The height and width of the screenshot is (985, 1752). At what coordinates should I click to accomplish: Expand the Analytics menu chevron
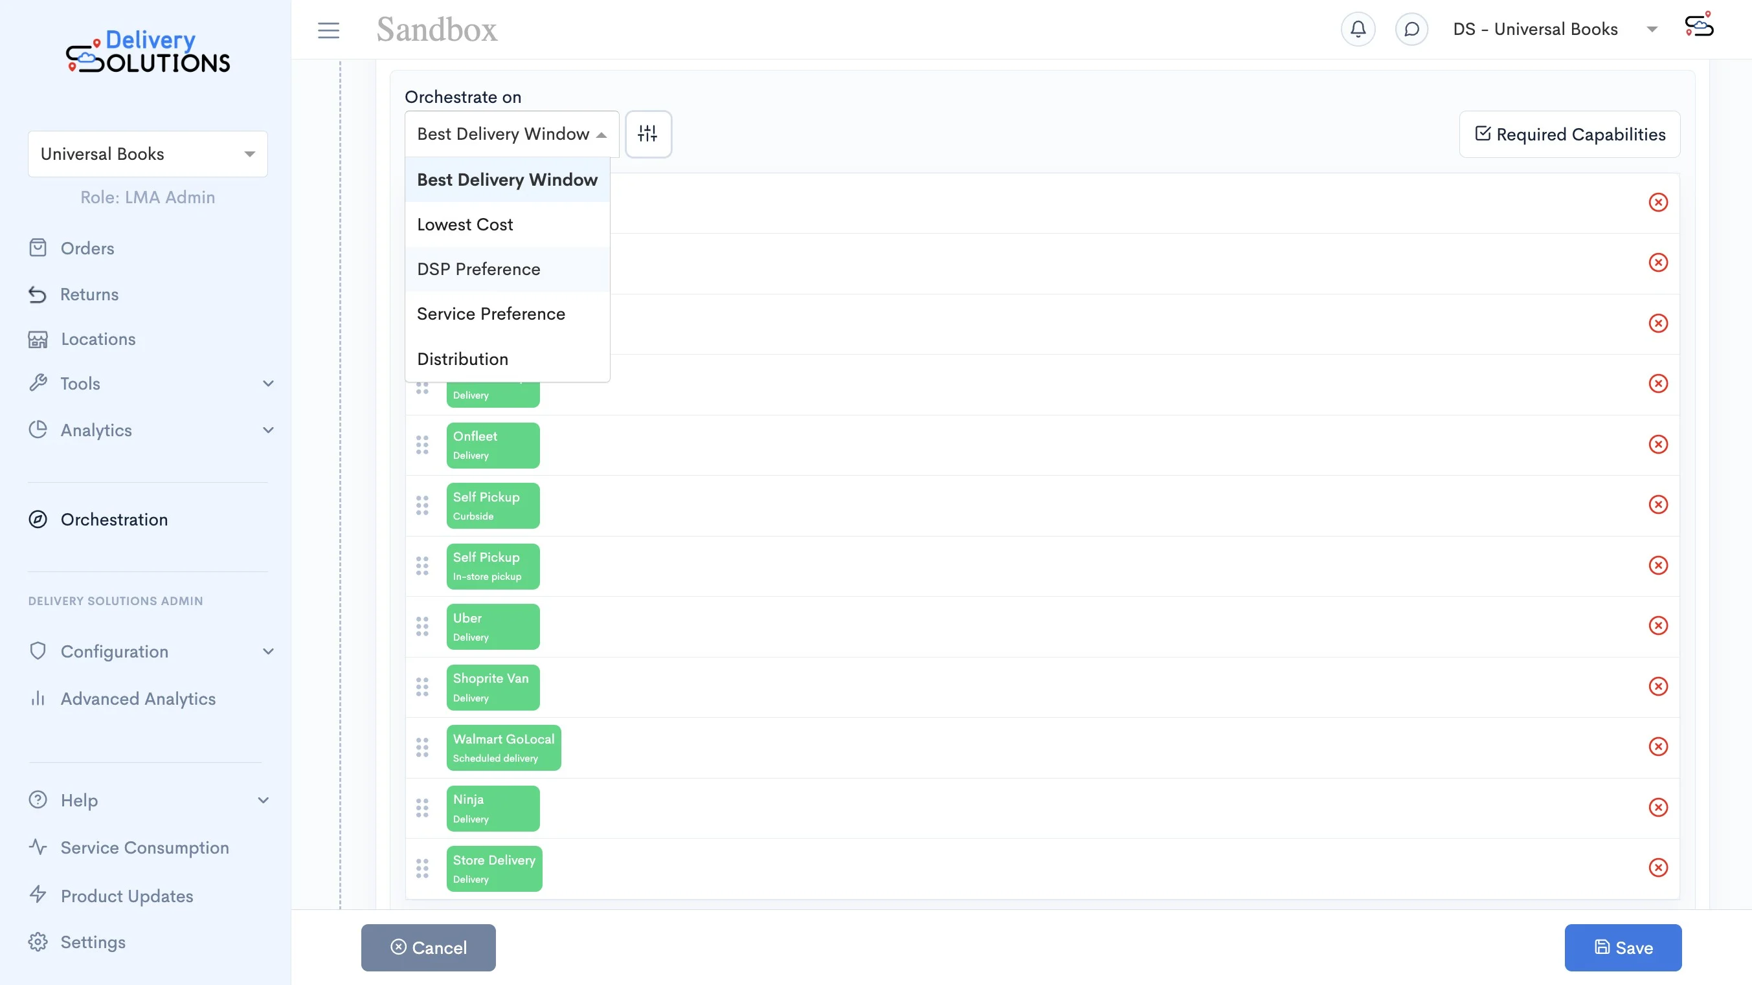point(268,430)
